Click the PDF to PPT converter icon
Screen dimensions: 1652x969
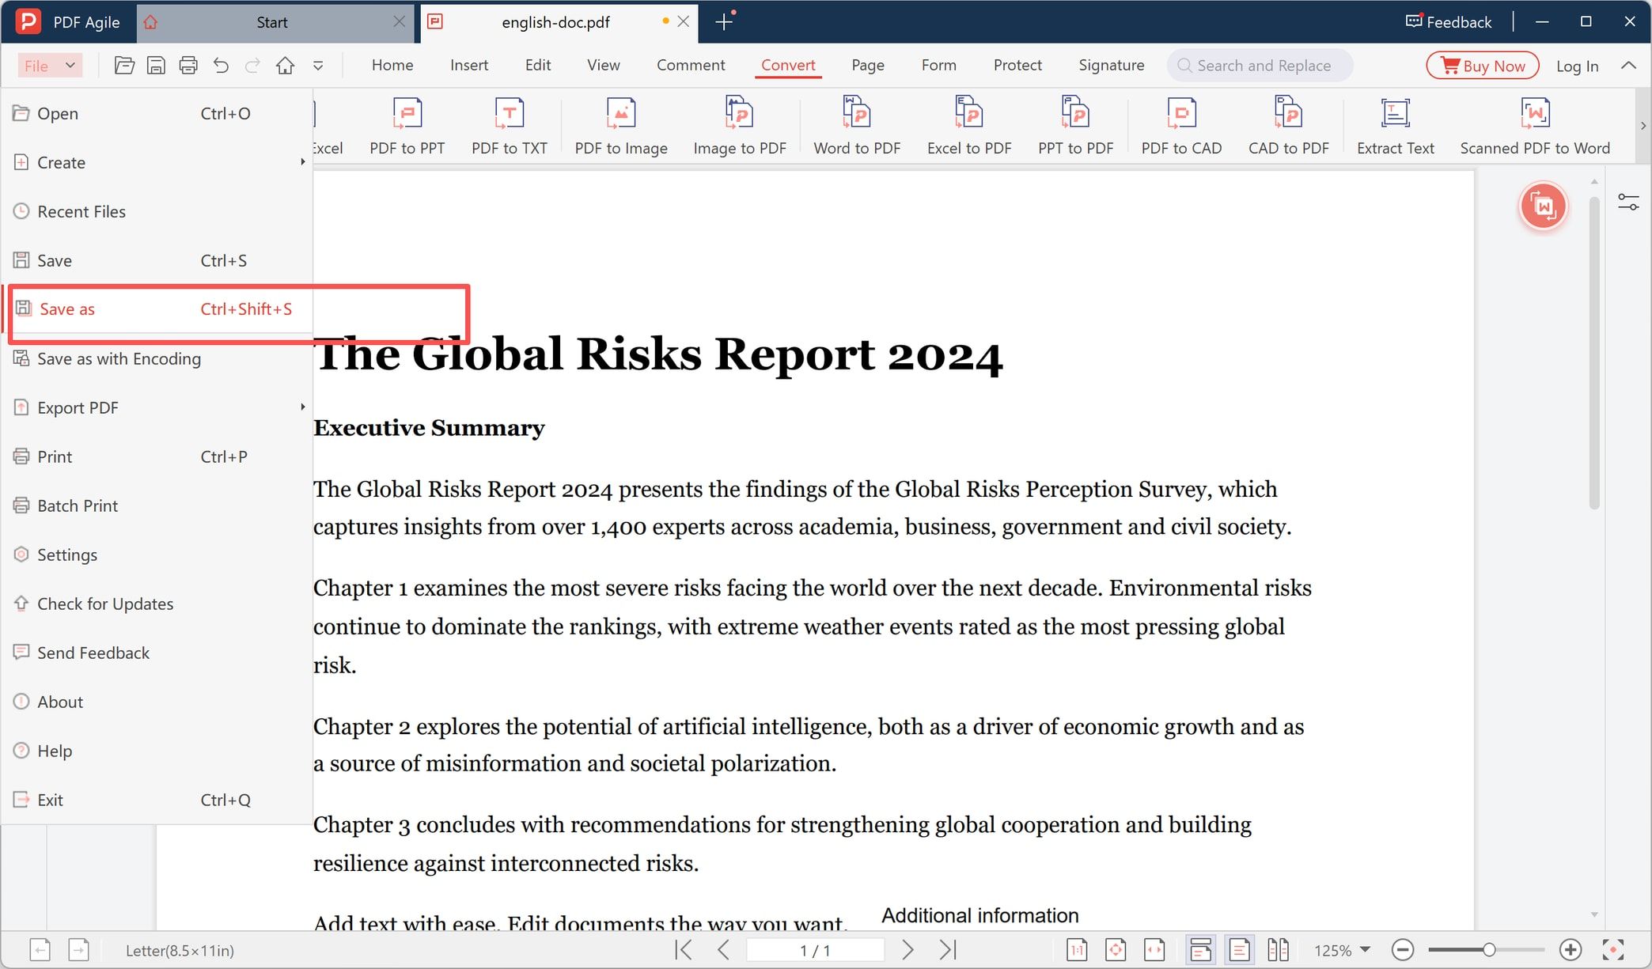click(x=407, y=126)
